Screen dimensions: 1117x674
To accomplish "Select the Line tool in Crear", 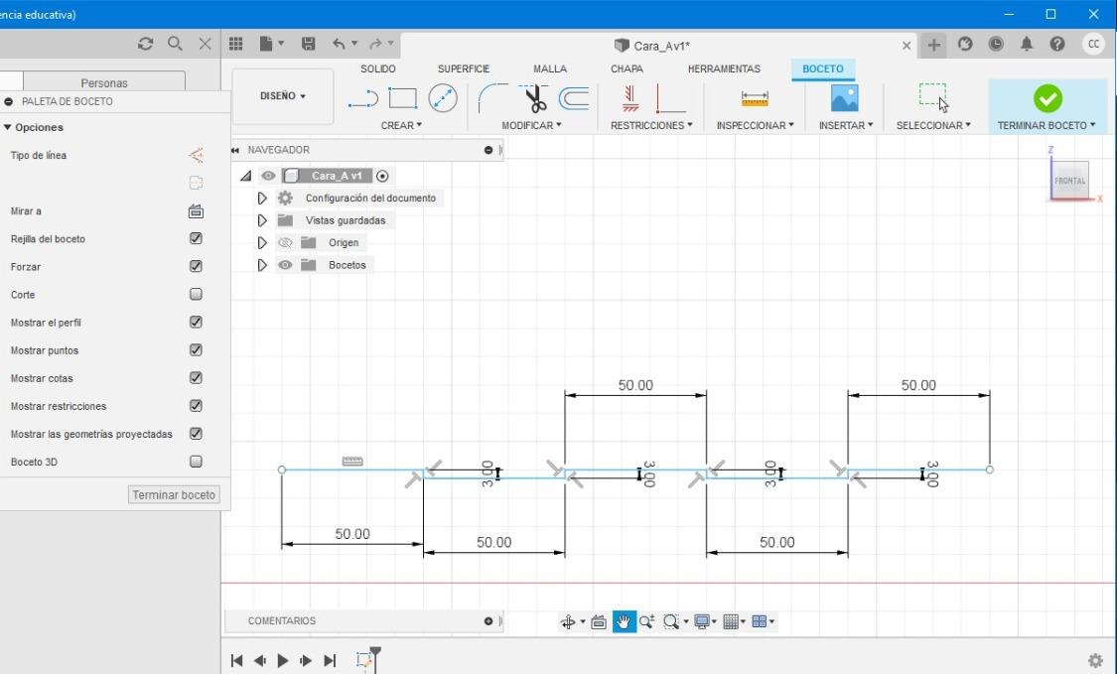I will (x=362, y=98).
